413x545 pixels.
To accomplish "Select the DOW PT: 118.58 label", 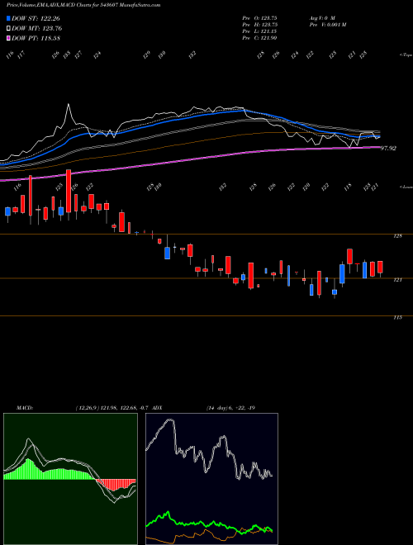I will pyautogui.click(x=36, y=38).
